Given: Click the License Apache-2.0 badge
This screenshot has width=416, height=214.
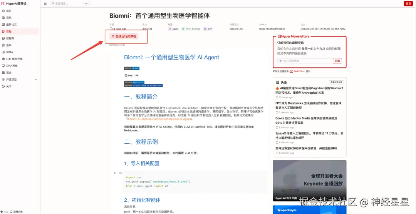Looking at the screenshot, I should click(134, 82).
